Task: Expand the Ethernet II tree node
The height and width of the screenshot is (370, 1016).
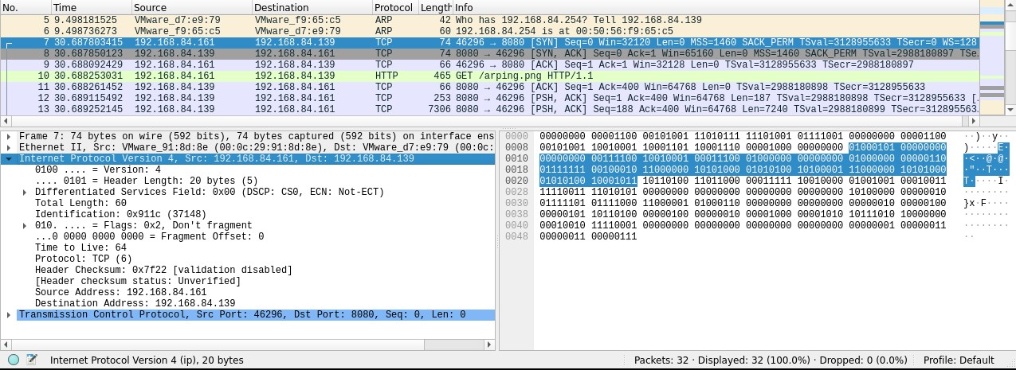Action: [9, 148]
